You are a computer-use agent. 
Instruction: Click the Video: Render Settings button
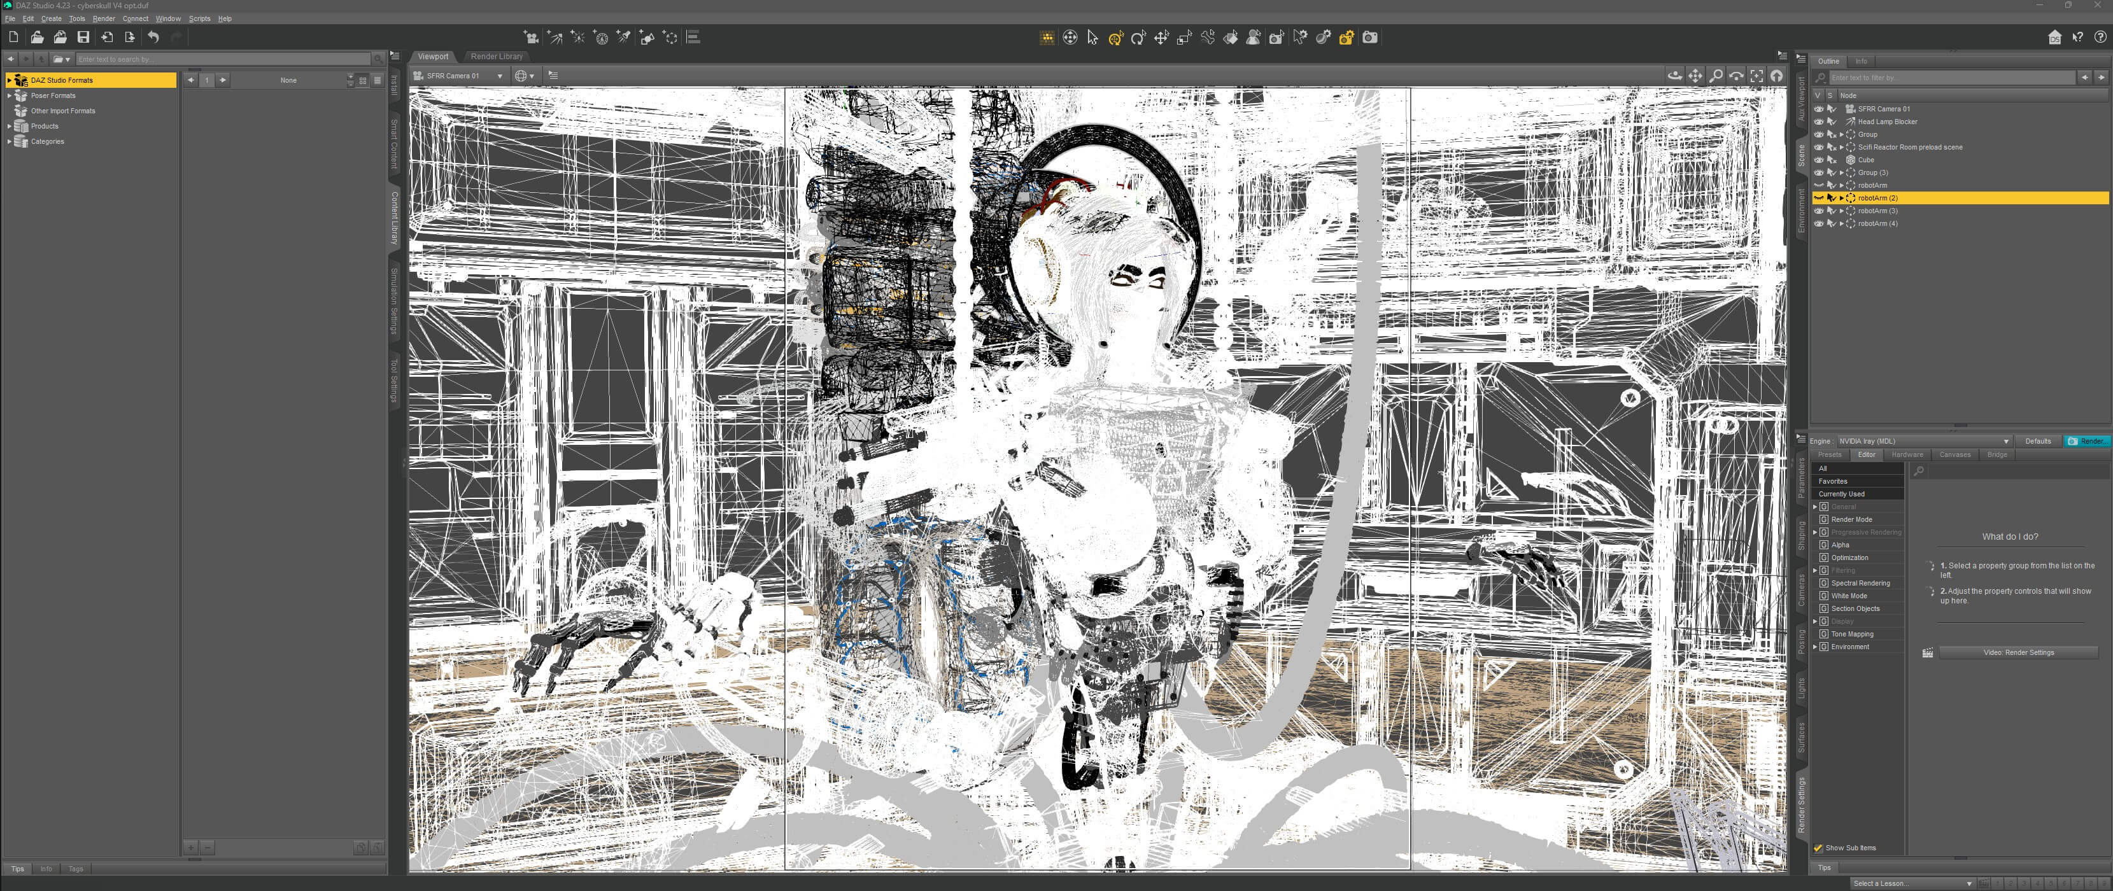pos(2018,652)
